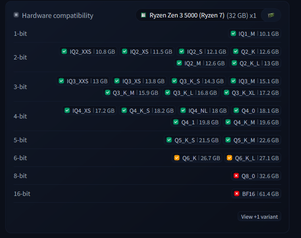Click the 16-bit row label
The height and width of the screenshot is (238, 301).
tap(22, 193)
